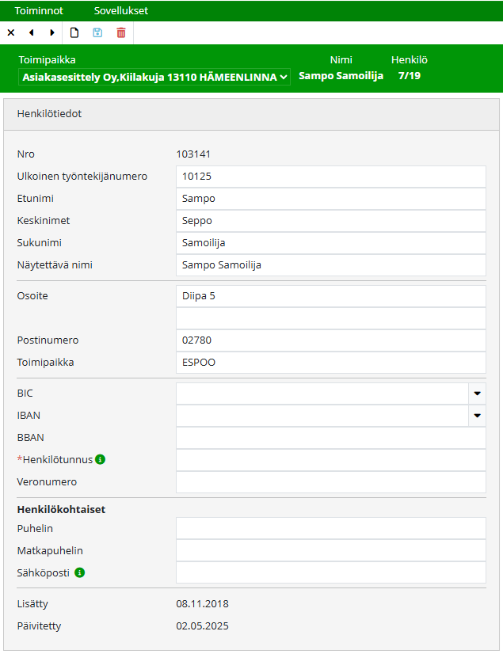Click info icon beside Henkilötunnus

pos(101,459)
